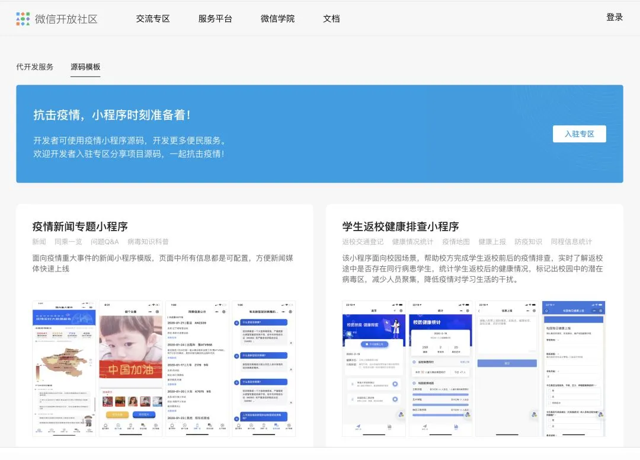Click the 问题Q&A tag
Screen dimensions: 640x460
104,242
